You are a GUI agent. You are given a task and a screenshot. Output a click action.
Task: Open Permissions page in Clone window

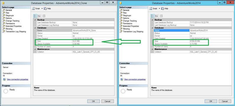point(10,24)
